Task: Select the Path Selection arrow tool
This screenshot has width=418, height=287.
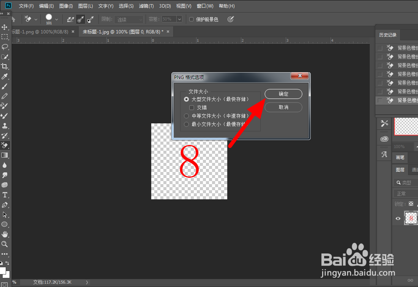Action: 5,214
